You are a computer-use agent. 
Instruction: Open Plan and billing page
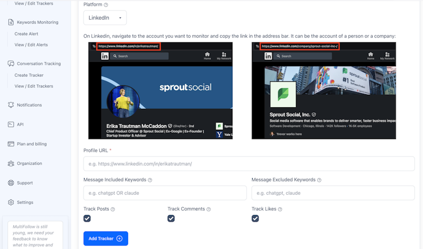(32, 144)
